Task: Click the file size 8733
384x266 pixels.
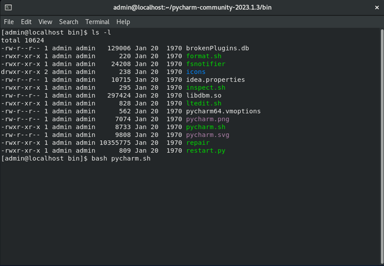Action: pyautogui.click(x=123, y=127)
